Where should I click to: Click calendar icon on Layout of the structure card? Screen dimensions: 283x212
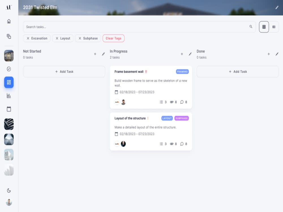click(x=116, y=134)
